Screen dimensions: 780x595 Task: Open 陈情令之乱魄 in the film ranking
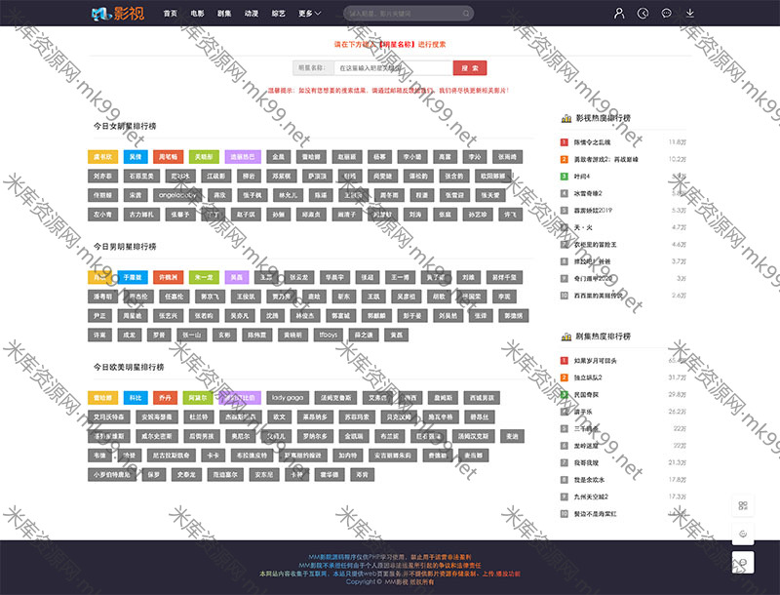coord(592,142)
